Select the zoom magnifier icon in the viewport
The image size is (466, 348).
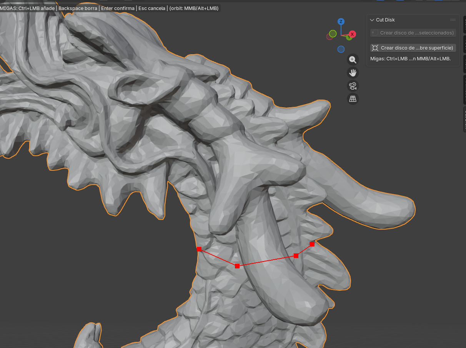click(x=353, y=60)
